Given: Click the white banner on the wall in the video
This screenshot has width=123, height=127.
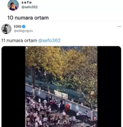Looking at the screenshot, I should [61, 94].
